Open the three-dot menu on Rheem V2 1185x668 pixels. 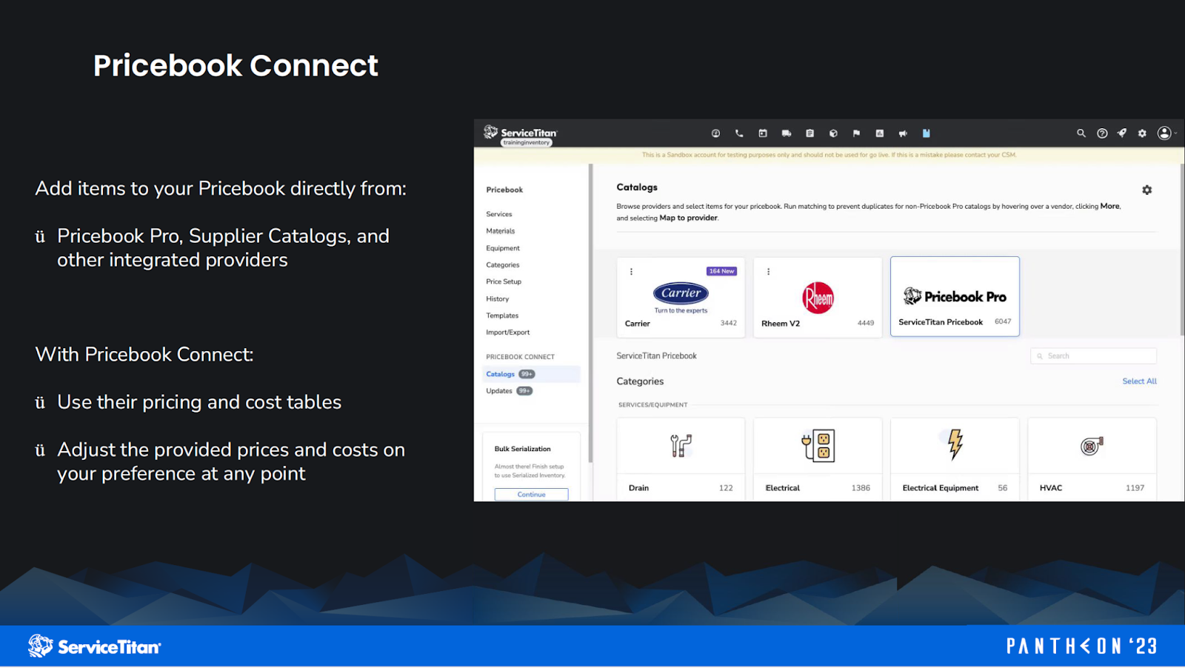[x=768, y=271]
